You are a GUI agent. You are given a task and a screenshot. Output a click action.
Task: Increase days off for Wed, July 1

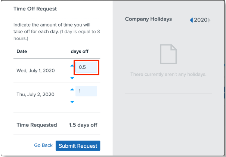coord(72,66)
